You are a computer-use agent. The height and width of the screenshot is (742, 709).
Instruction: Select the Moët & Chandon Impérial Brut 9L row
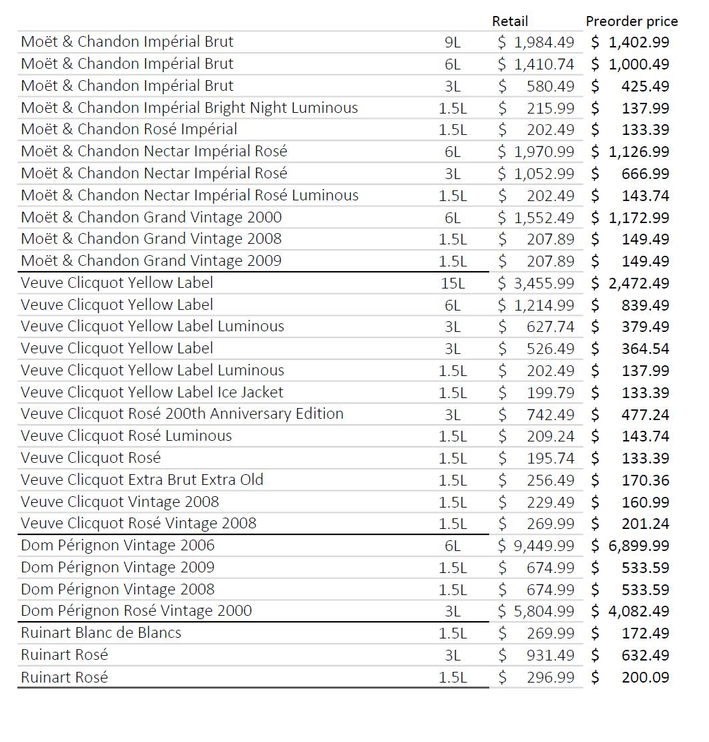127,42
